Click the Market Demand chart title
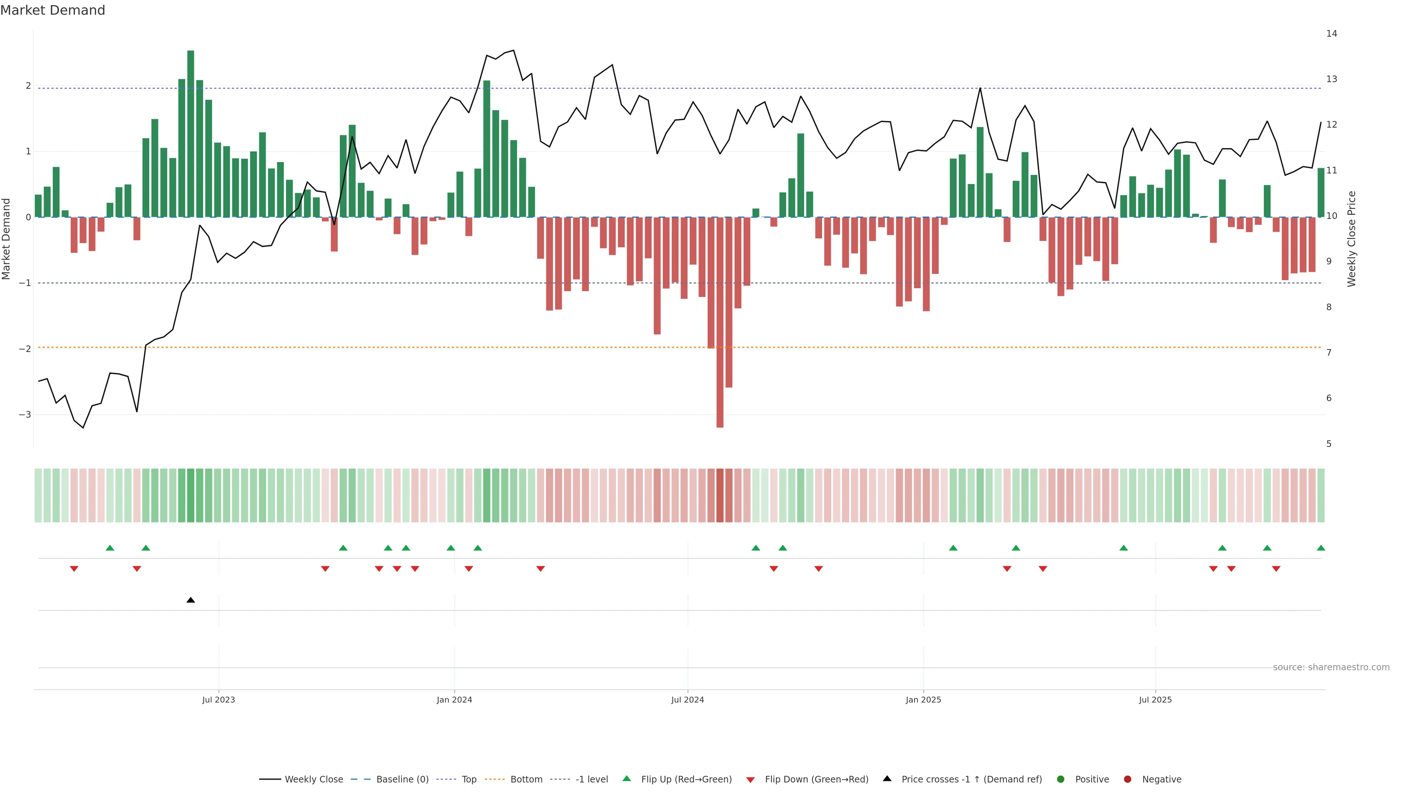 tap(52, 10)
